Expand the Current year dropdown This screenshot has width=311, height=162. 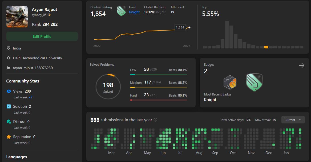coord(293,120)
